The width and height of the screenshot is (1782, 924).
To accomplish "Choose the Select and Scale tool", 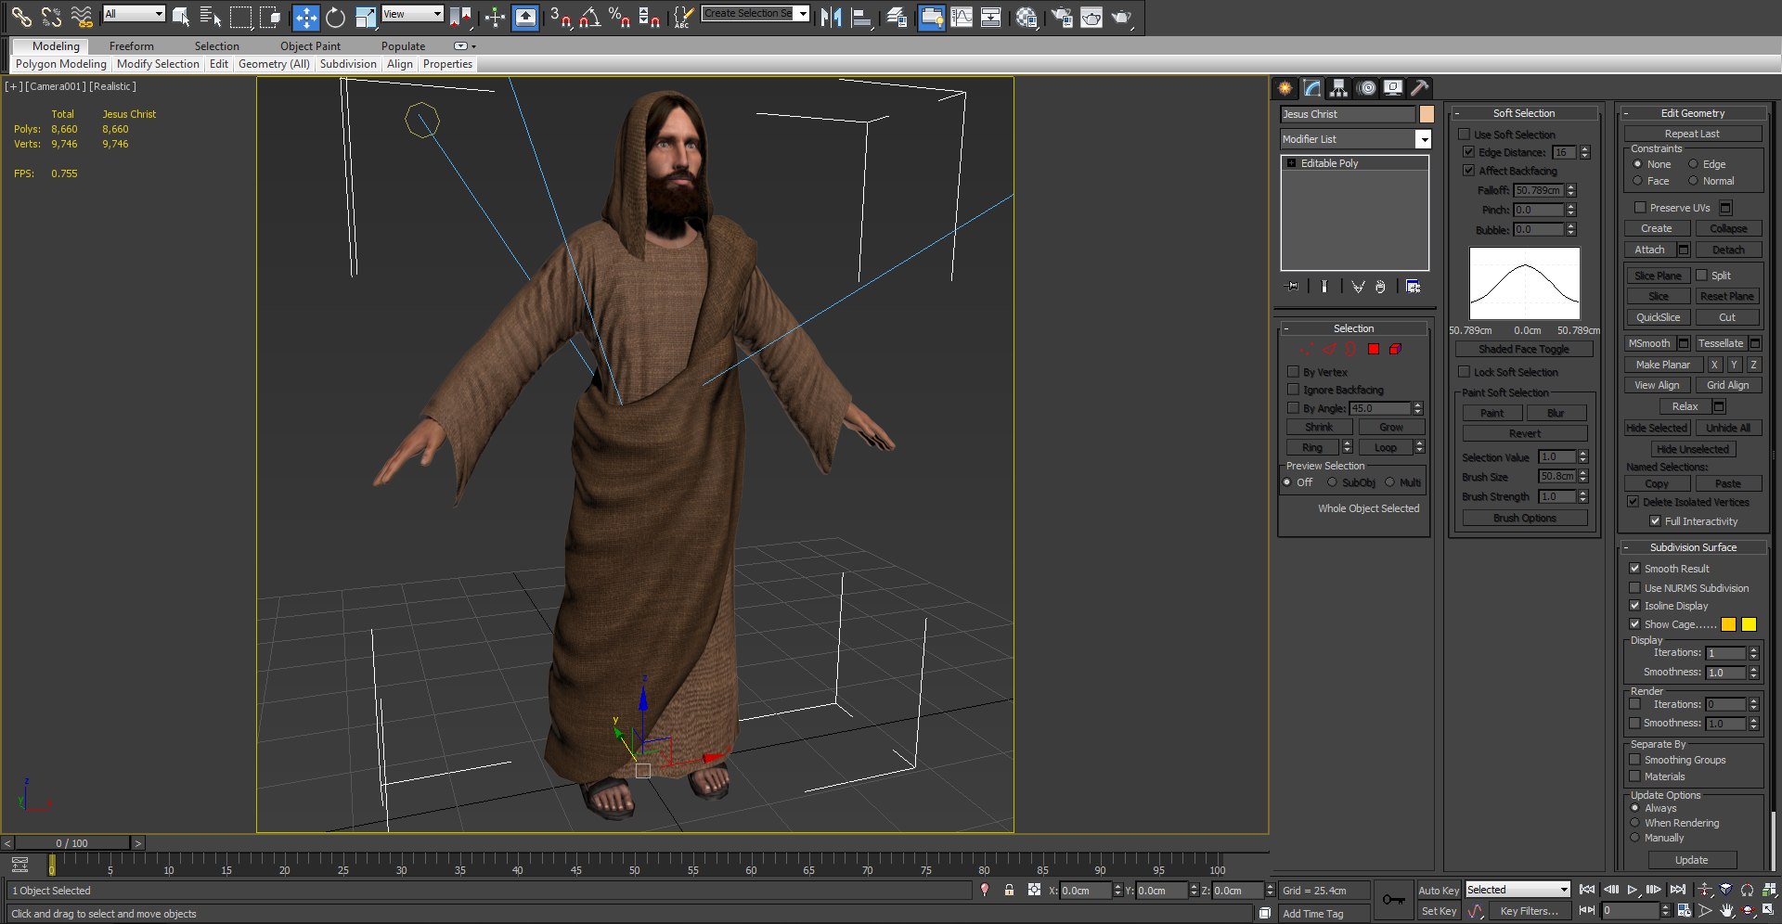I will point(366,17).
